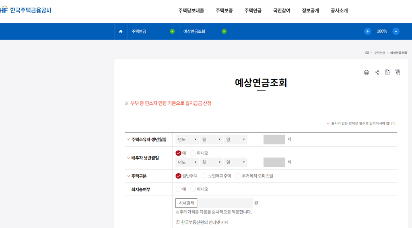Click the document icon next to share
This screenshot has height=228, width=412.
[x=387, y=73]
